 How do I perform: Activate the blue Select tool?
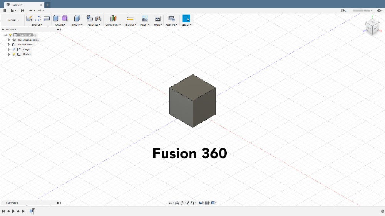(x=186, y=18)
